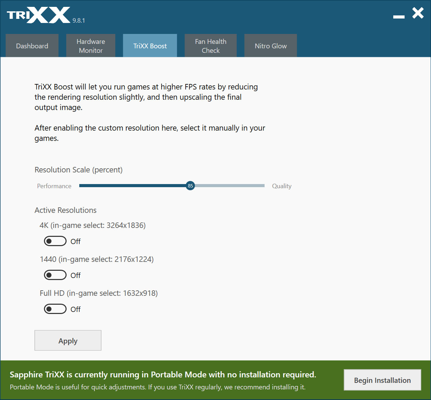Open the Dashboard tab
431x400 pixels.
(x=32, y=46)
